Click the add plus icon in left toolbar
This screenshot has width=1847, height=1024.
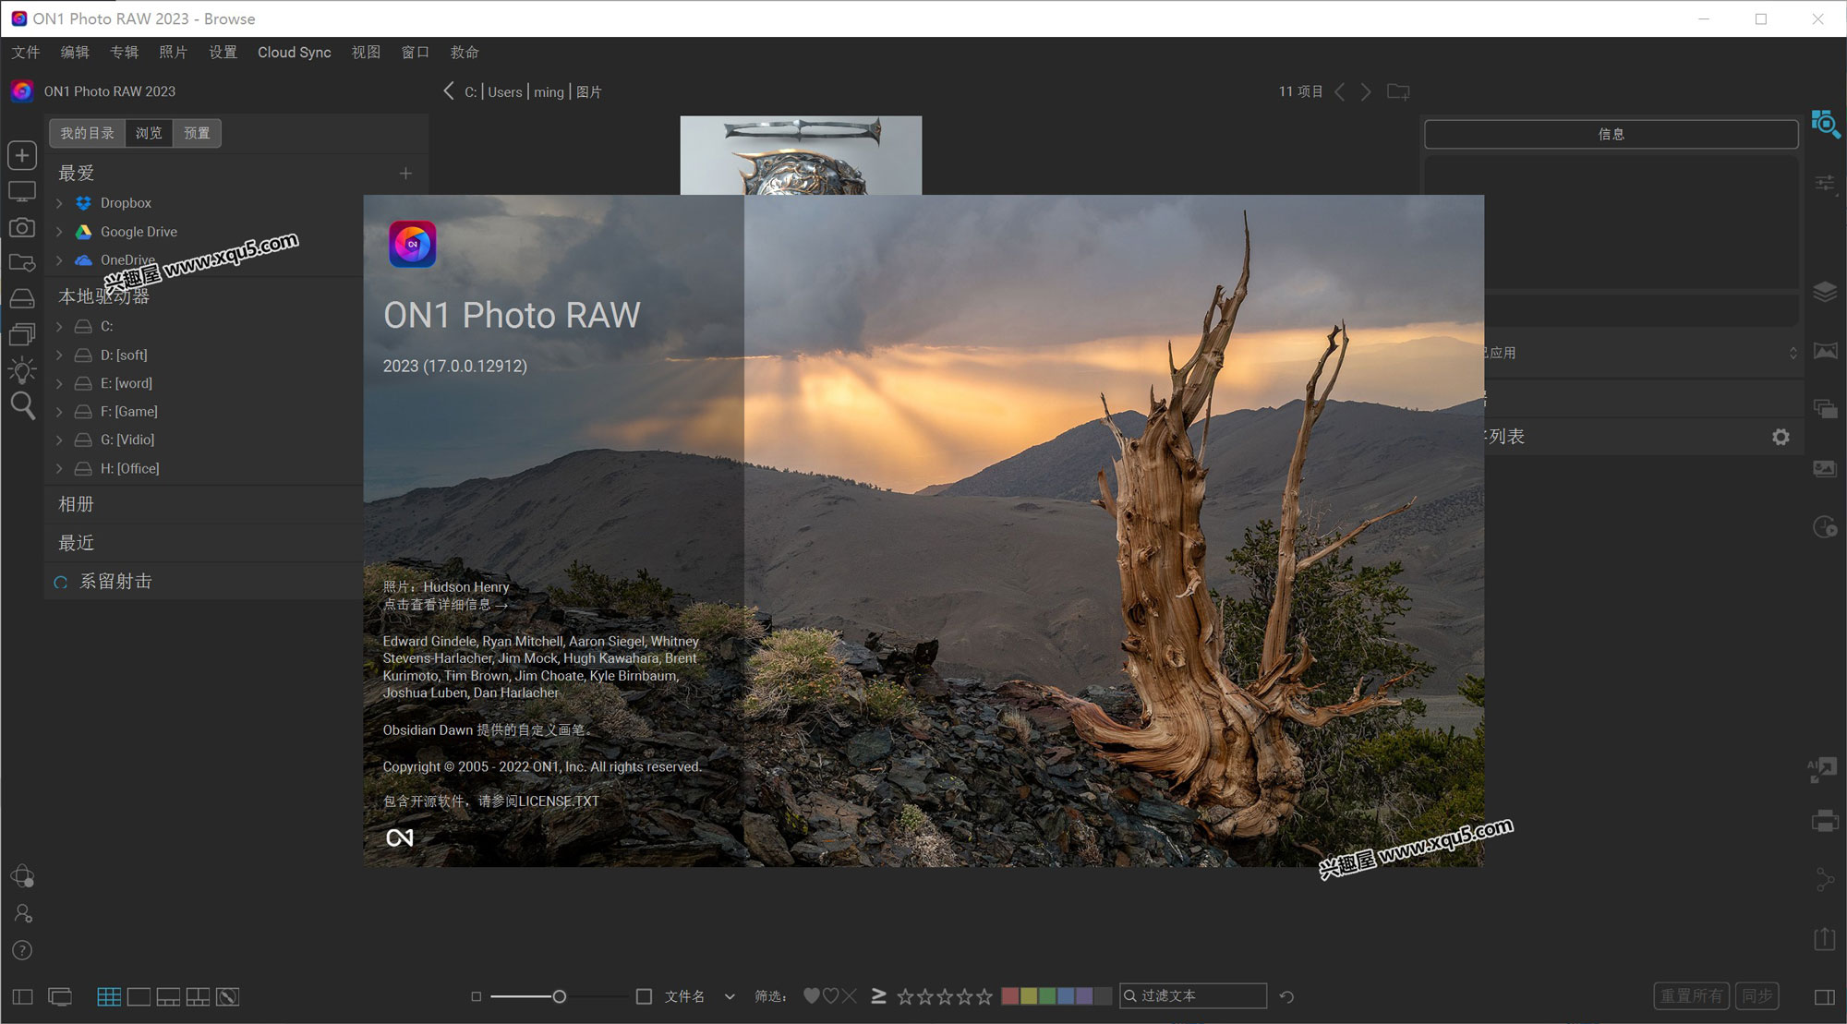pos(22,155)
